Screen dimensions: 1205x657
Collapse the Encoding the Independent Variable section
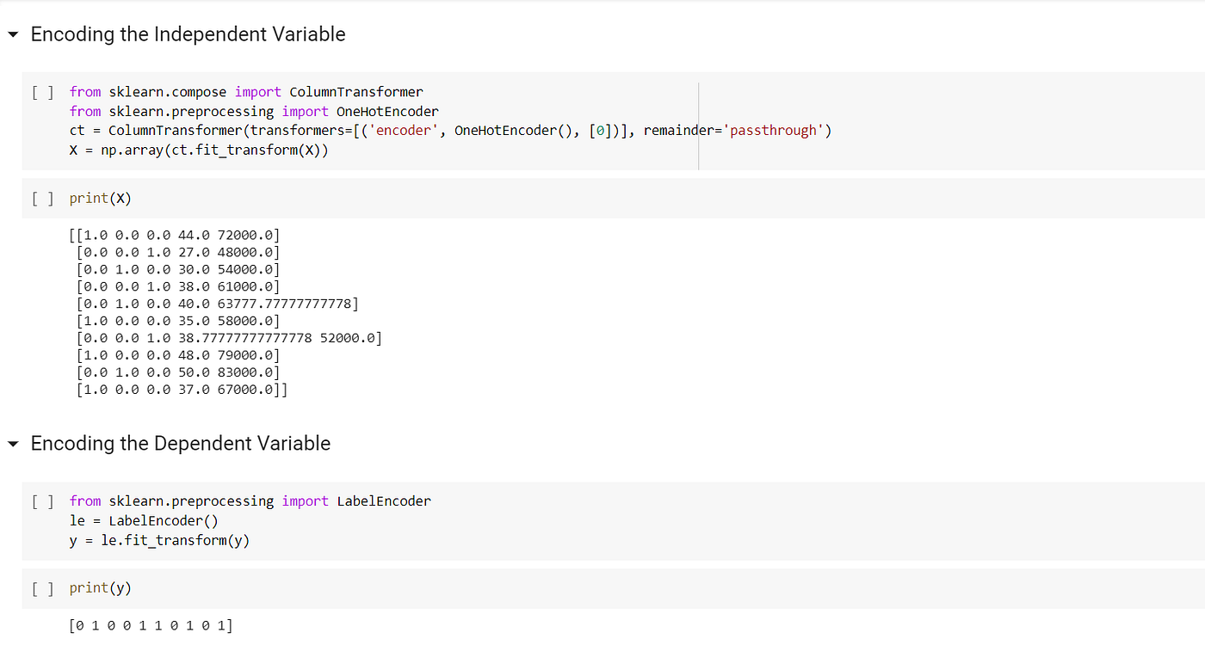[12, 34]
